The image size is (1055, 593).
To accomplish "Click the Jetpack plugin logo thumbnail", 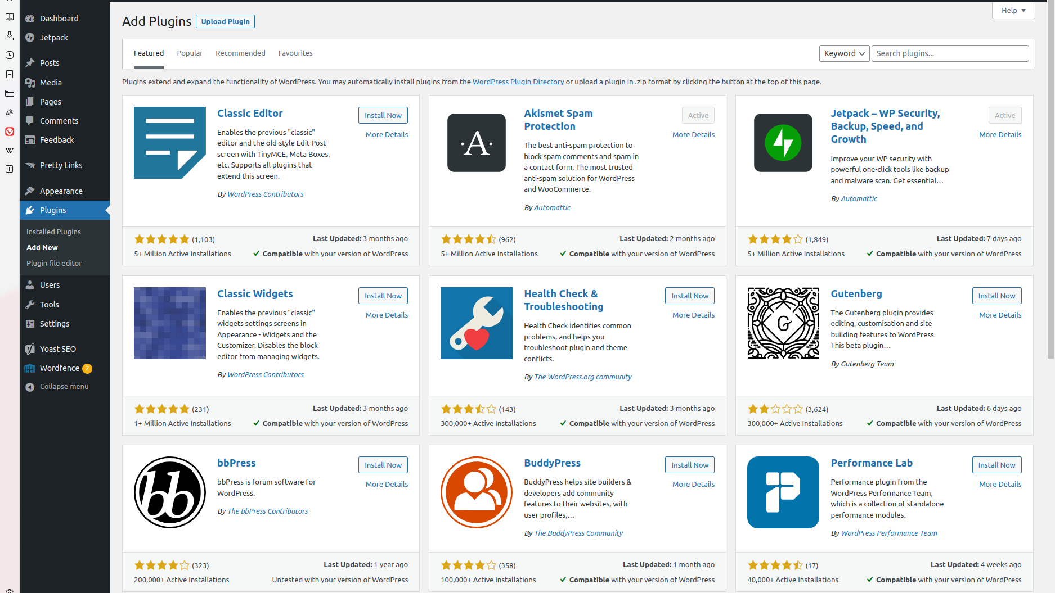I will 783,143.
